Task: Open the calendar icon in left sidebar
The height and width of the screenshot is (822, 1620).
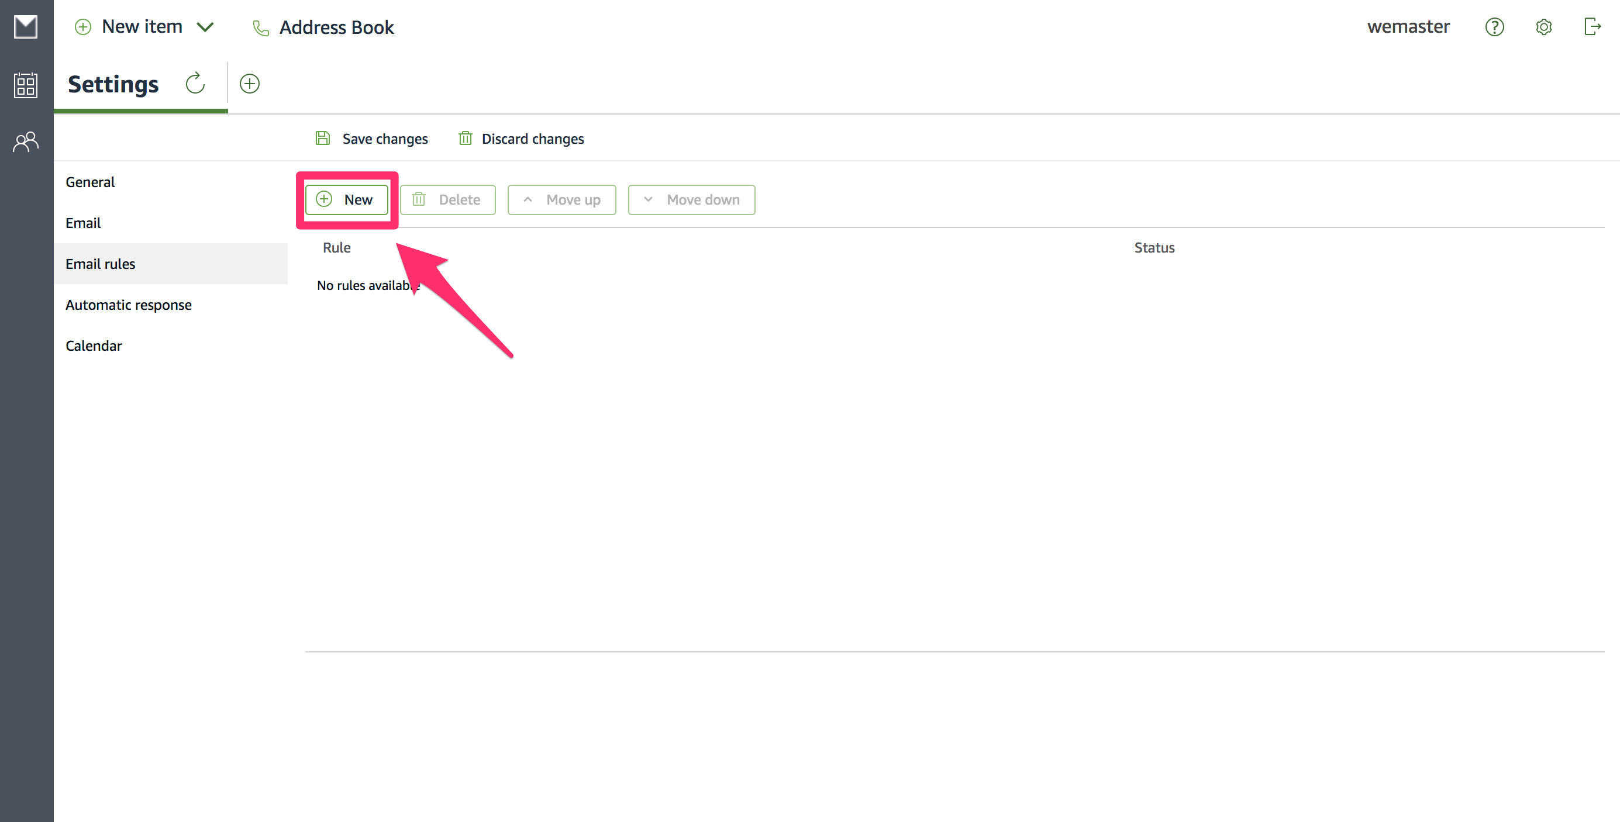Action: 26,85
